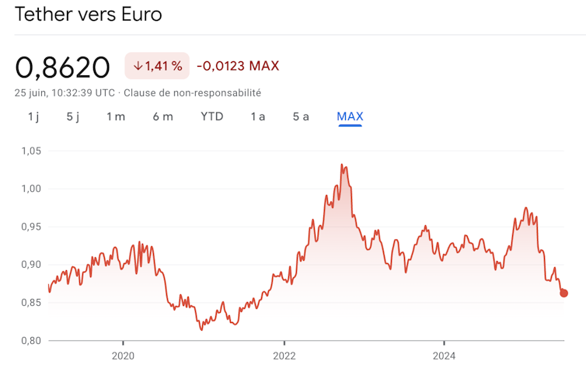Click the Tether vers Euro title
586x375 pixels.
89,15
